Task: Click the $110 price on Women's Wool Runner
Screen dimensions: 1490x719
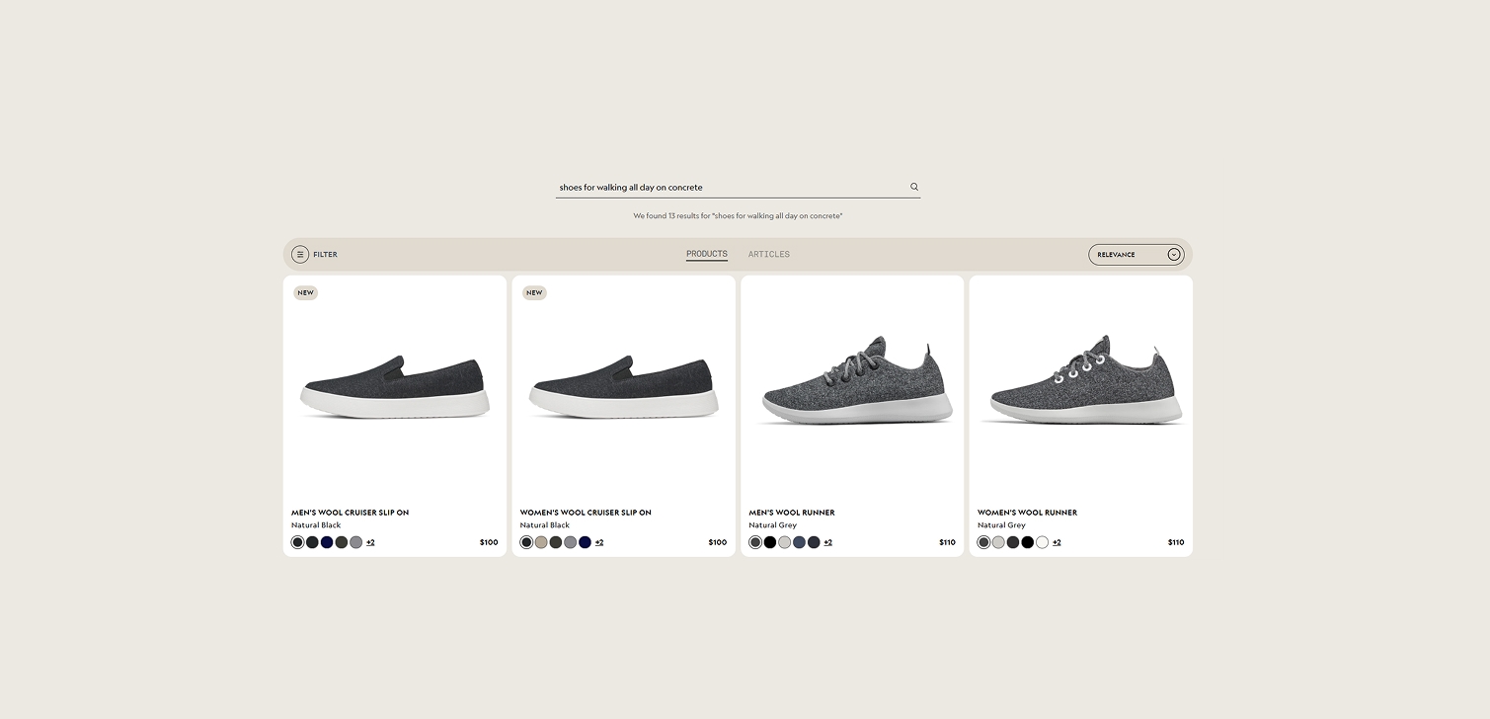Action: pos(1176,542)
